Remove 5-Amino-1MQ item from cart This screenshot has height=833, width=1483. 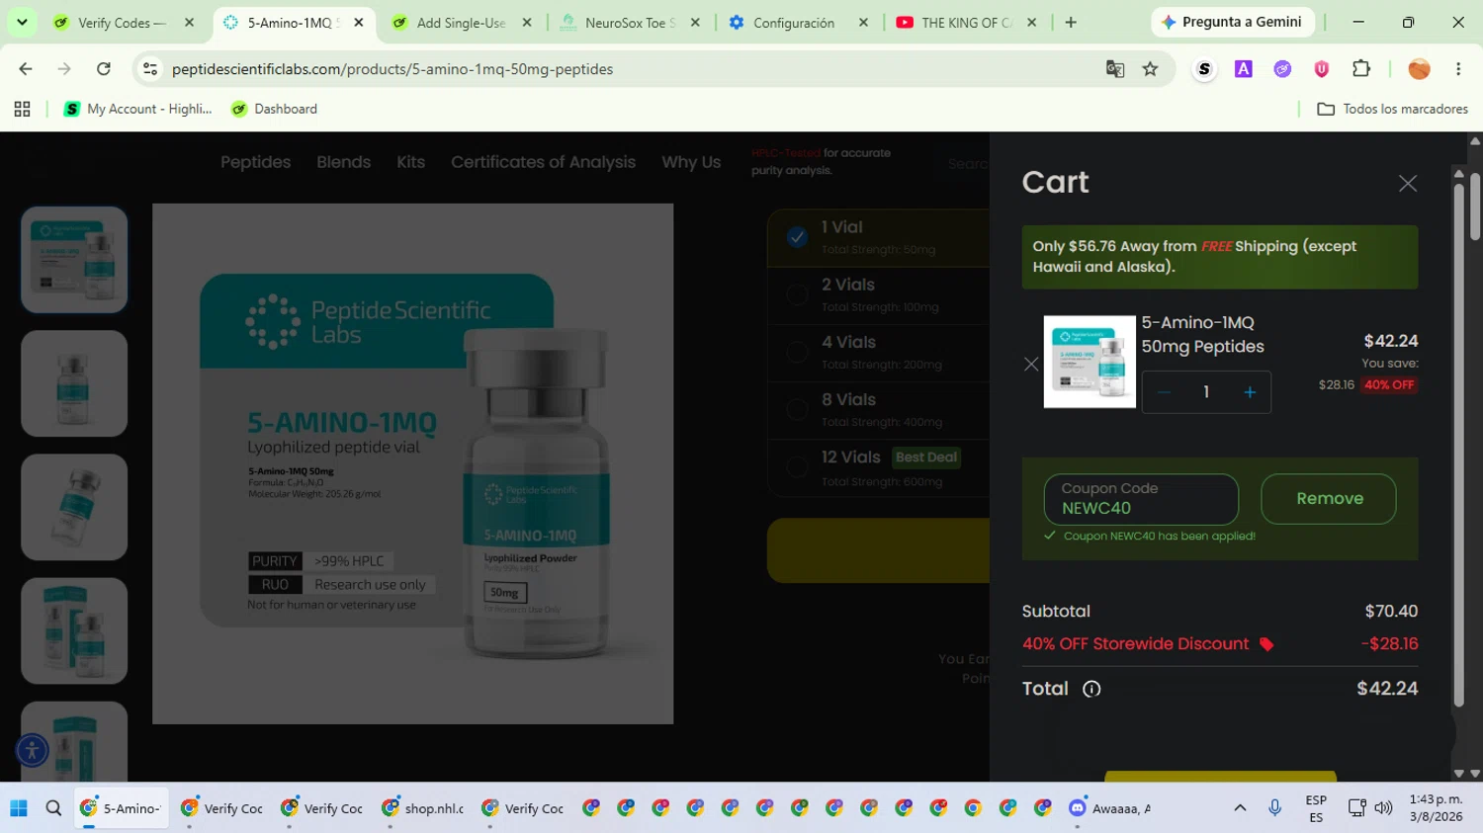point(1031,364)
